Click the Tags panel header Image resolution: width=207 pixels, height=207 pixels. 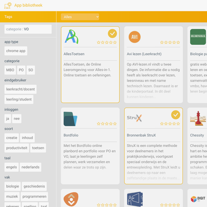(x=28, y=17)
